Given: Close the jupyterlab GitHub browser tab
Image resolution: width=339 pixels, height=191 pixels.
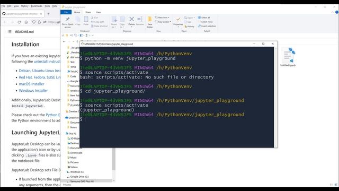Looking at the screenshot, I should [x=41, y=14].
